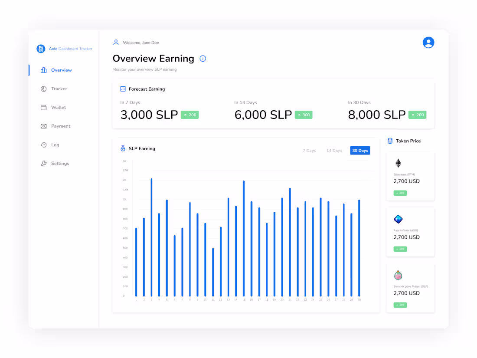Click the SLP Earning flask icon
This screenshot has width=477, height=358.
point(123,148)
